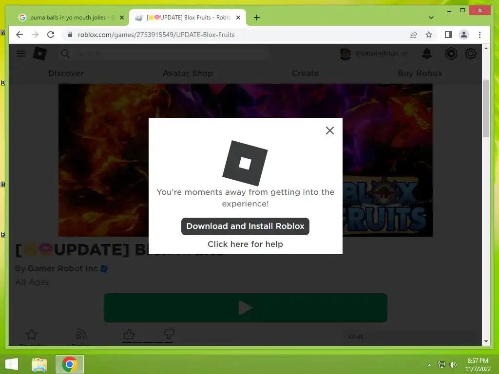This screenshot has width=499, height=374.
Task: Open Chrome three-dot menu
Action: click(480, 35)
